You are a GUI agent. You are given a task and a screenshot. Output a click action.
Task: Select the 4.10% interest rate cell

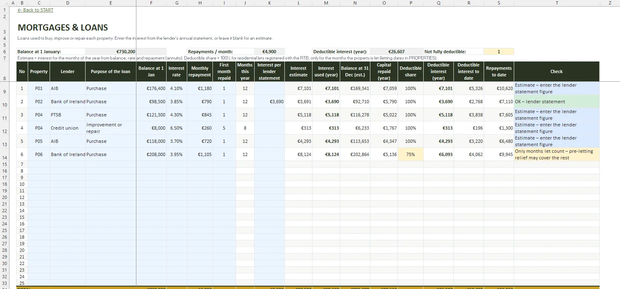point(176,88)
